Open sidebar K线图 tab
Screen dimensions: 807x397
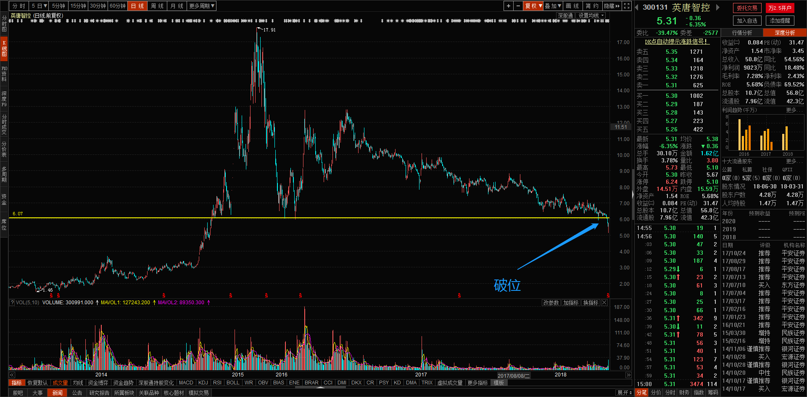pos(4,48)
